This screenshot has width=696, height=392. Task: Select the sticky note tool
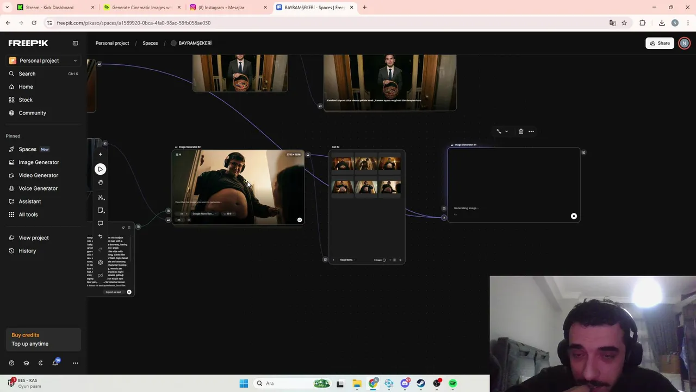click(x=100, y=210)
